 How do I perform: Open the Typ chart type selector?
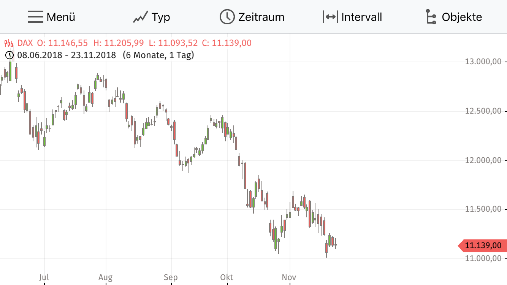tap(161, 17)
